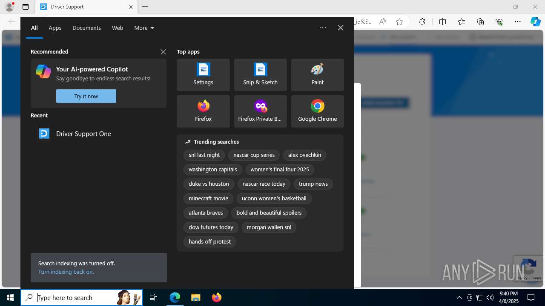
Task: Open network status in tray
Action: point(479,297)
